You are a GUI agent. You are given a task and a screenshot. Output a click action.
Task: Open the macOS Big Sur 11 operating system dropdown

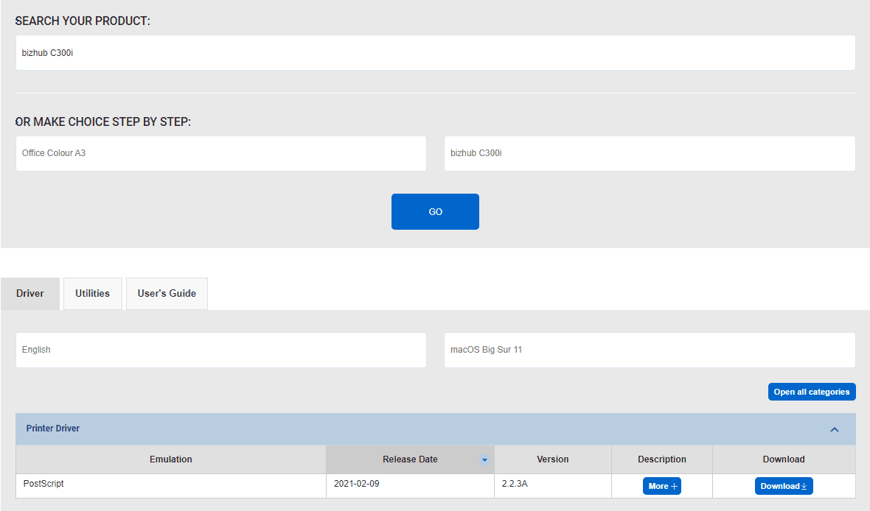[x=649, y=350]
